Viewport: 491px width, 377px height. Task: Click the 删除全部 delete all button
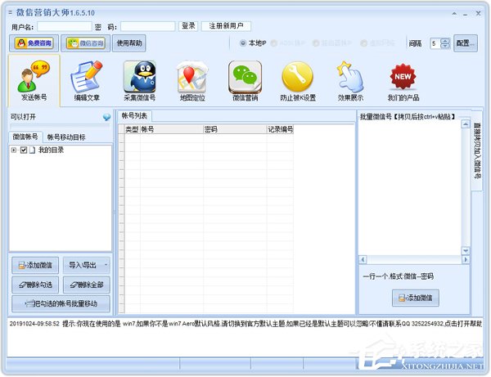coord(86,285)
